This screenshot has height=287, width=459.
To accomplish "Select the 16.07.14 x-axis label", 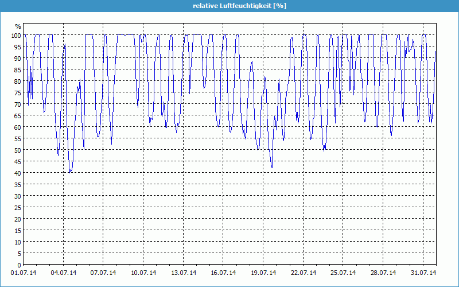I will click(224, 273).
